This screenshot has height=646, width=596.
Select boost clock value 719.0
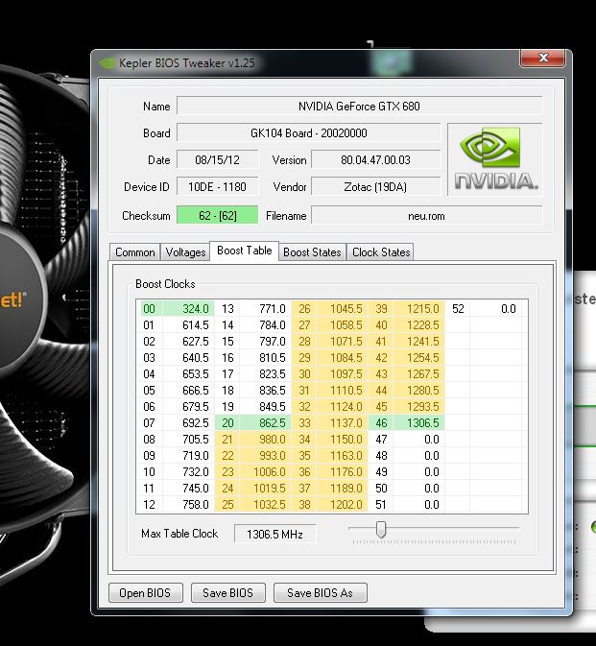pos(189,455)
